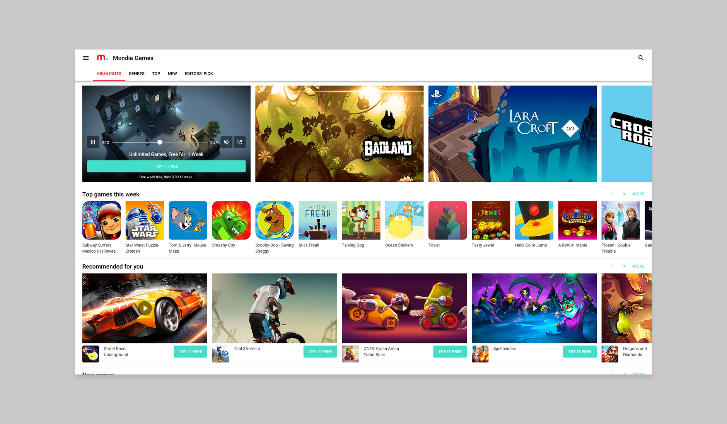The image size is (727, 424).
Task: Open Trial Xtreme 4 small app icon
Action: click(x=220, y=354)
